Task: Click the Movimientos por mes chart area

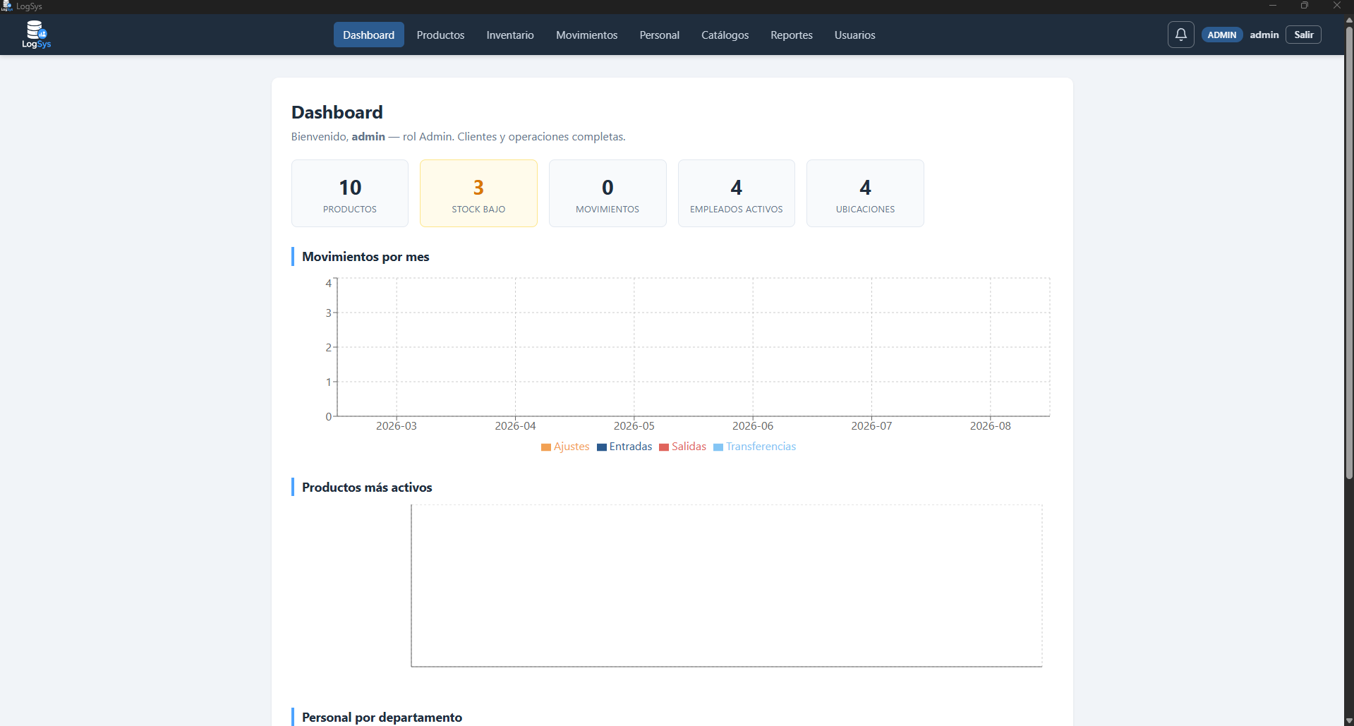Action: 694,347
